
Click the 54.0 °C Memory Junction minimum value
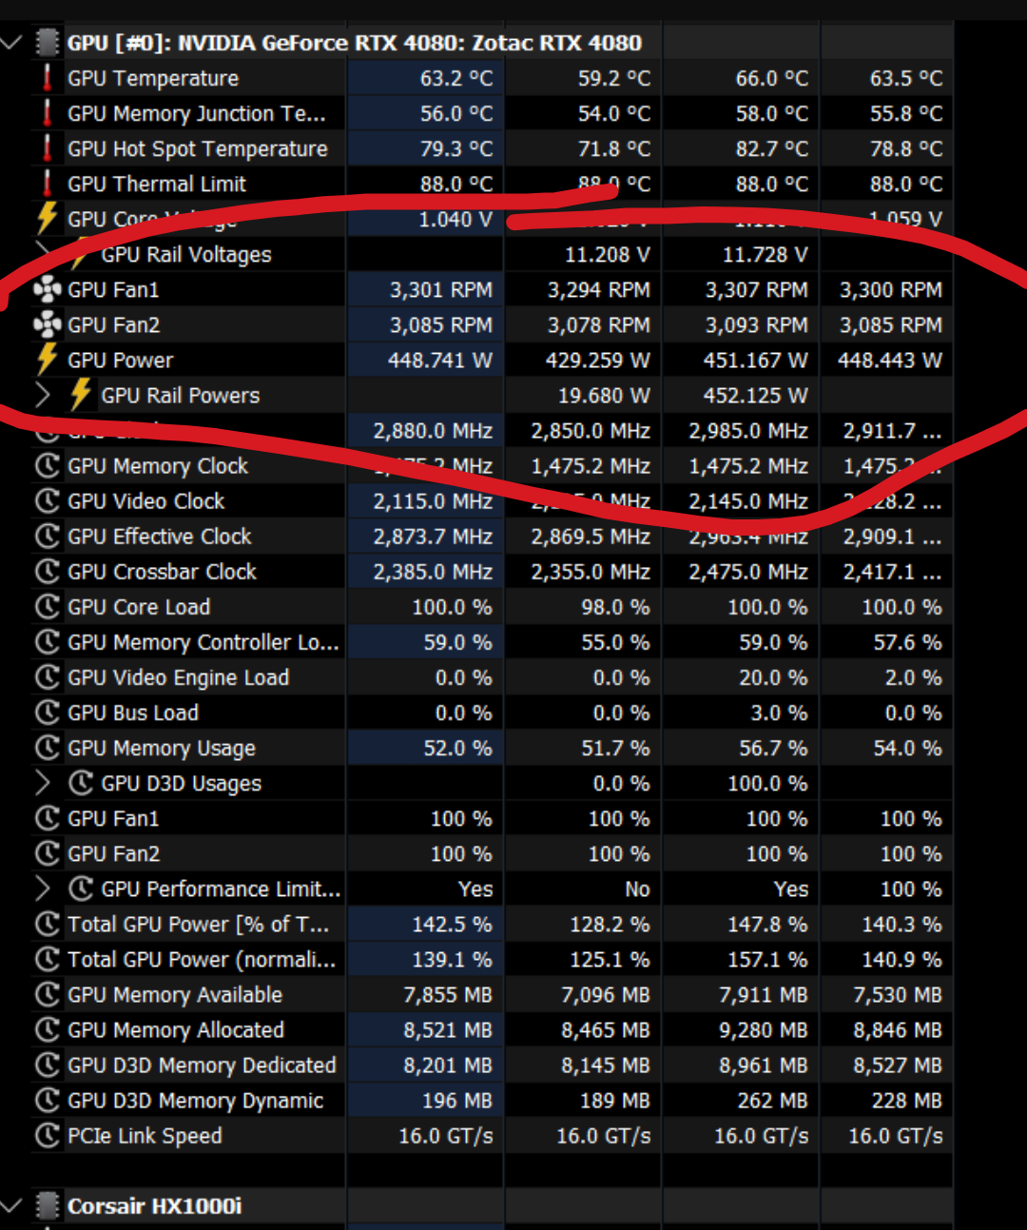pos(614,113)
